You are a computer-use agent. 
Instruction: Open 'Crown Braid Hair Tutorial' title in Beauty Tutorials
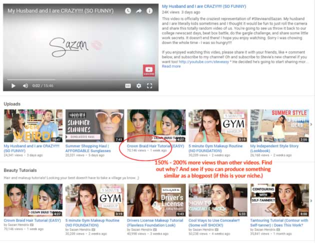click(32, 220)
